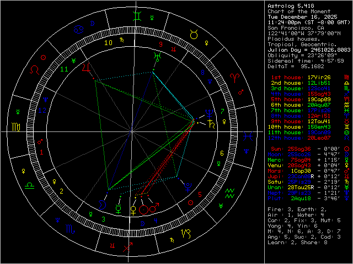Viewport: 353px width, 264px height.
Task: Select the large blue Pluto glyph in house 5
Action: click(188, 188)
